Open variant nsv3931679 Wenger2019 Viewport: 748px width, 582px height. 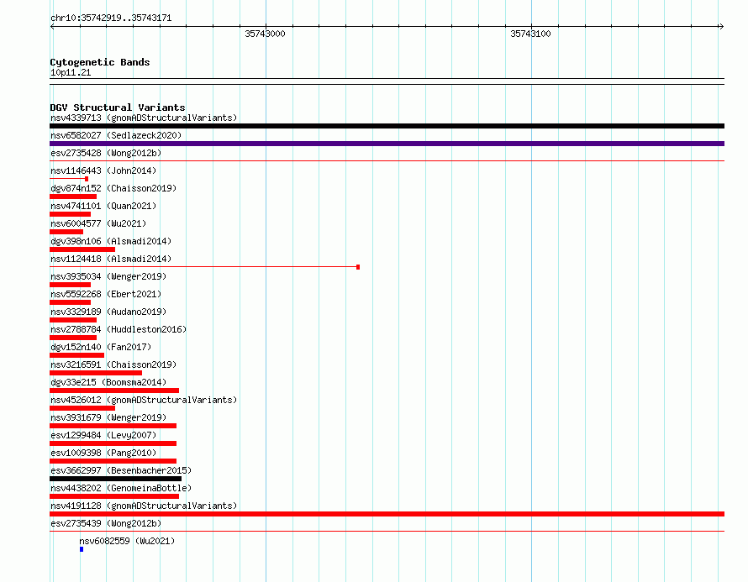(108, 417)
